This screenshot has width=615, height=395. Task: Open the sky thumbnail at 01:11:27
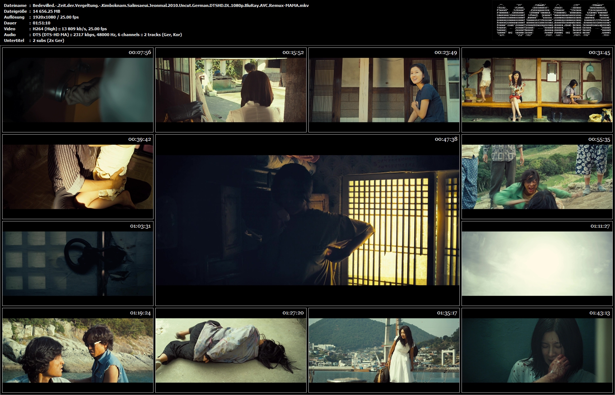click(x=537, y=263)
